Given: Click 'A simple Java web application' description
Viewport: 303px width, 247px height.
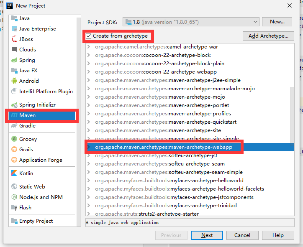Looking at the screenshot, I should click(122, 222).
